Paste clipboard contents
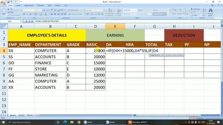This screenshot has height=125, width=223. pyautogui.click(x=4, y=12)
